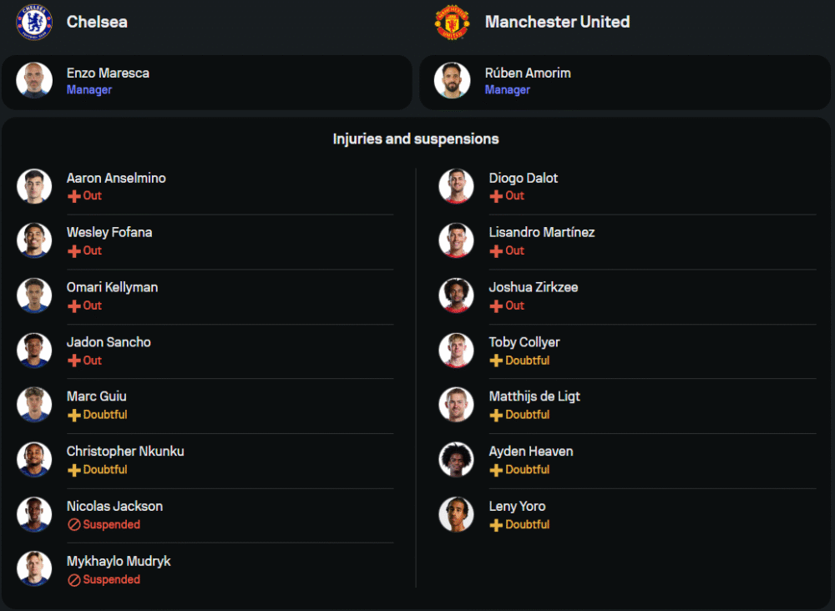Select Jadon Sancho's name

click(109, 342)
